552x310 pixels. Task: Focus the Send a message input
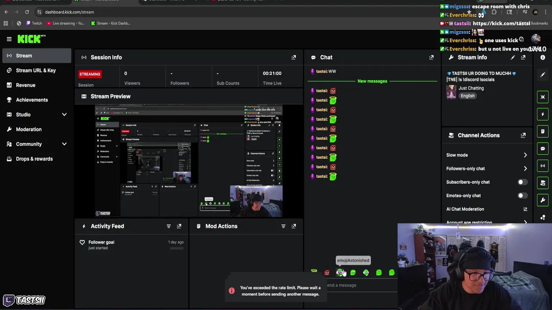361,285
